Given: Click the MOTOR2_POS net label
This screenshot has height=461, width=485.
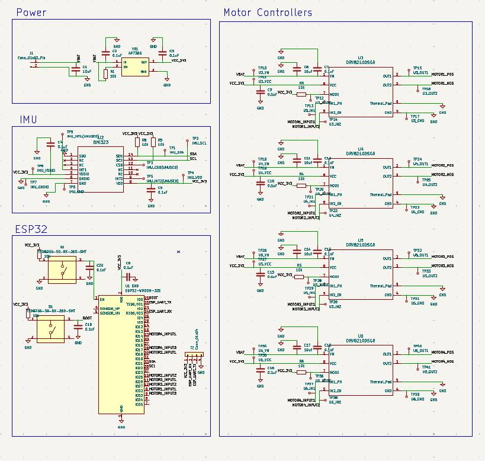Looking at the screenshot, I should (442, 165).
